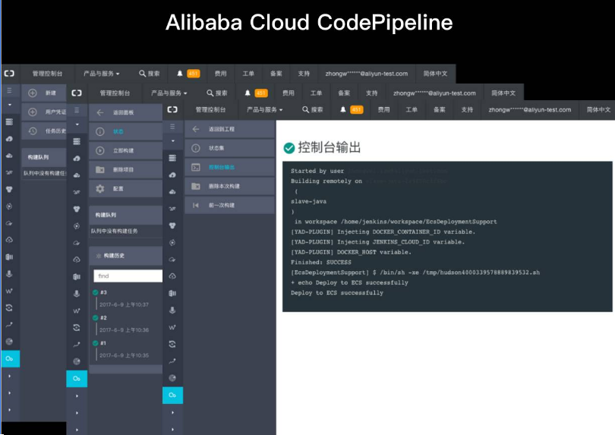The height and width of the screenshot is (435, 615).
Task: Click the 返回到工程 back arrow item
Action: (x=228, y=129)
